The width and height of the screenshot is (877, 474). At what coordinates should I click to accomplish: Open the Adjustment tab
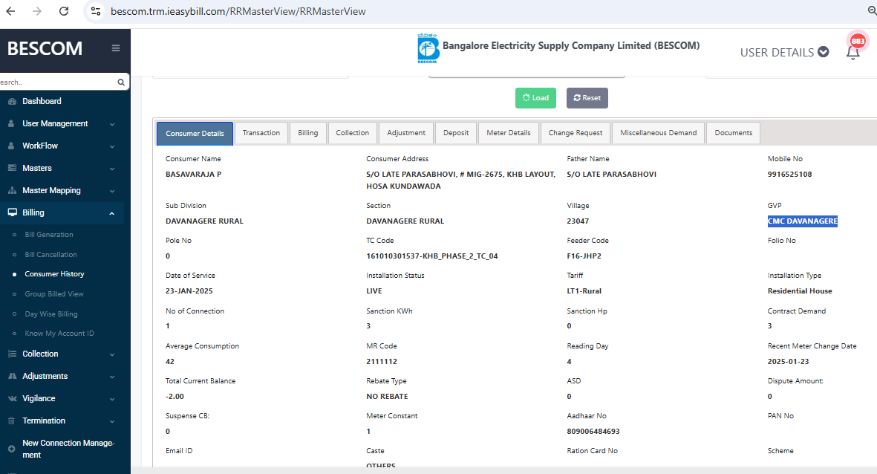tap(406, 133)
